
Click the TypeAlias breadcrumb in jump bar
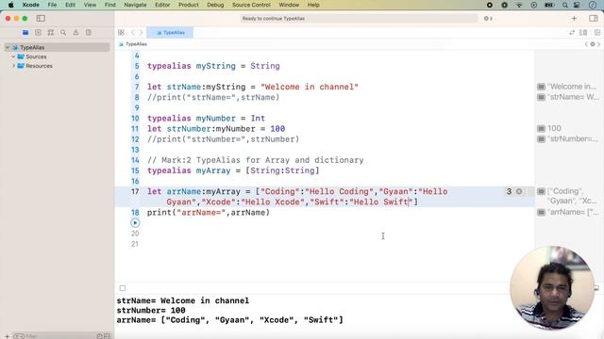coord(133,44)
